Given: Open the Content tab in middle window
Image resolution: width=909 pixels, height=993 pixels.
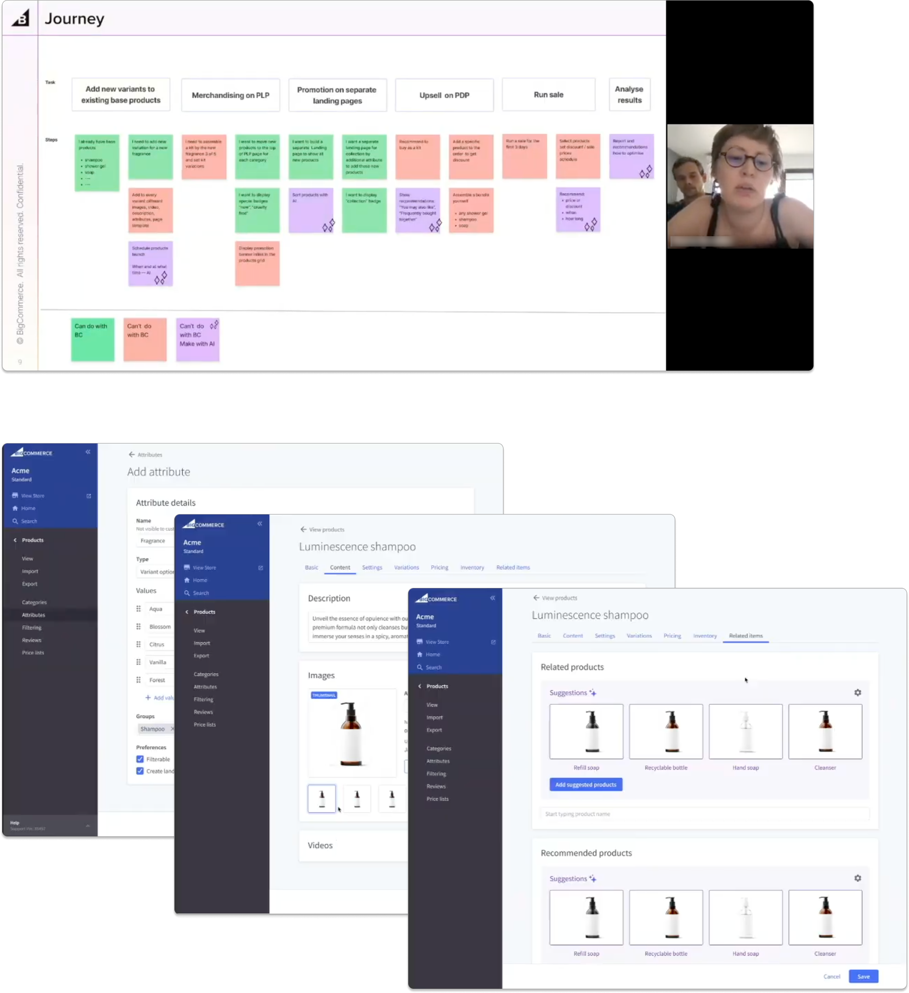Looking at the screenshot, I should pos(340,567).
